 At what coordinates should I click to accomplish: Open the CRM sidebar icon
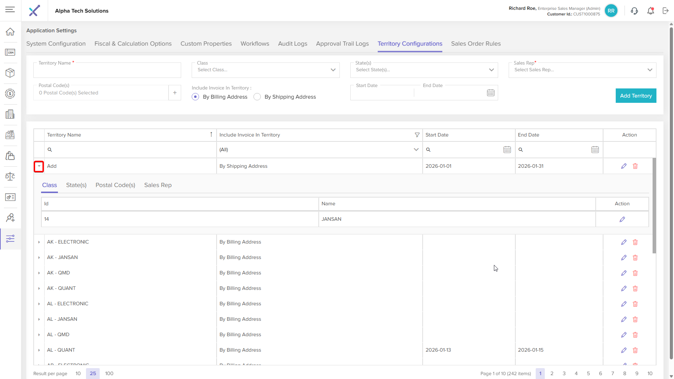[10, 52]
